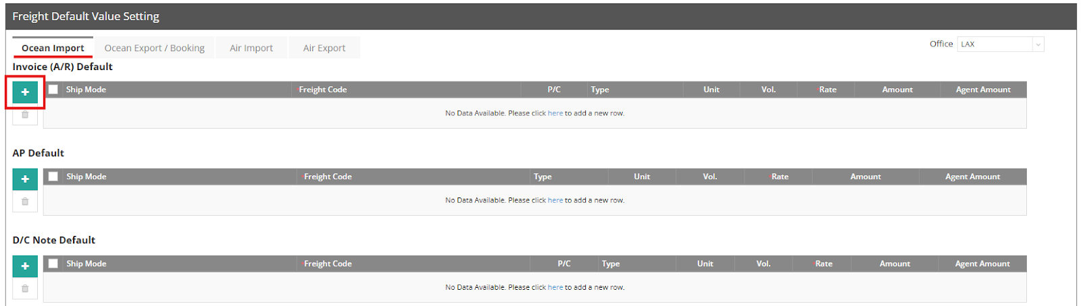Tick the select-all checkbox in D/C Note table
The image size is (1081, 306).
53,263
